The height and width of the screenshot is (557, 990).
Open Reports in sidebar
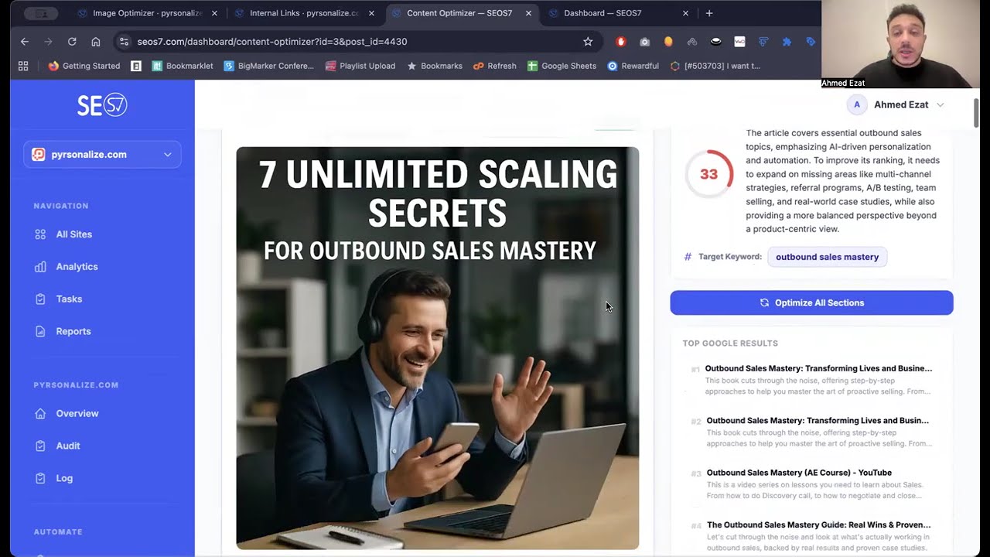(x=73, y=332)
